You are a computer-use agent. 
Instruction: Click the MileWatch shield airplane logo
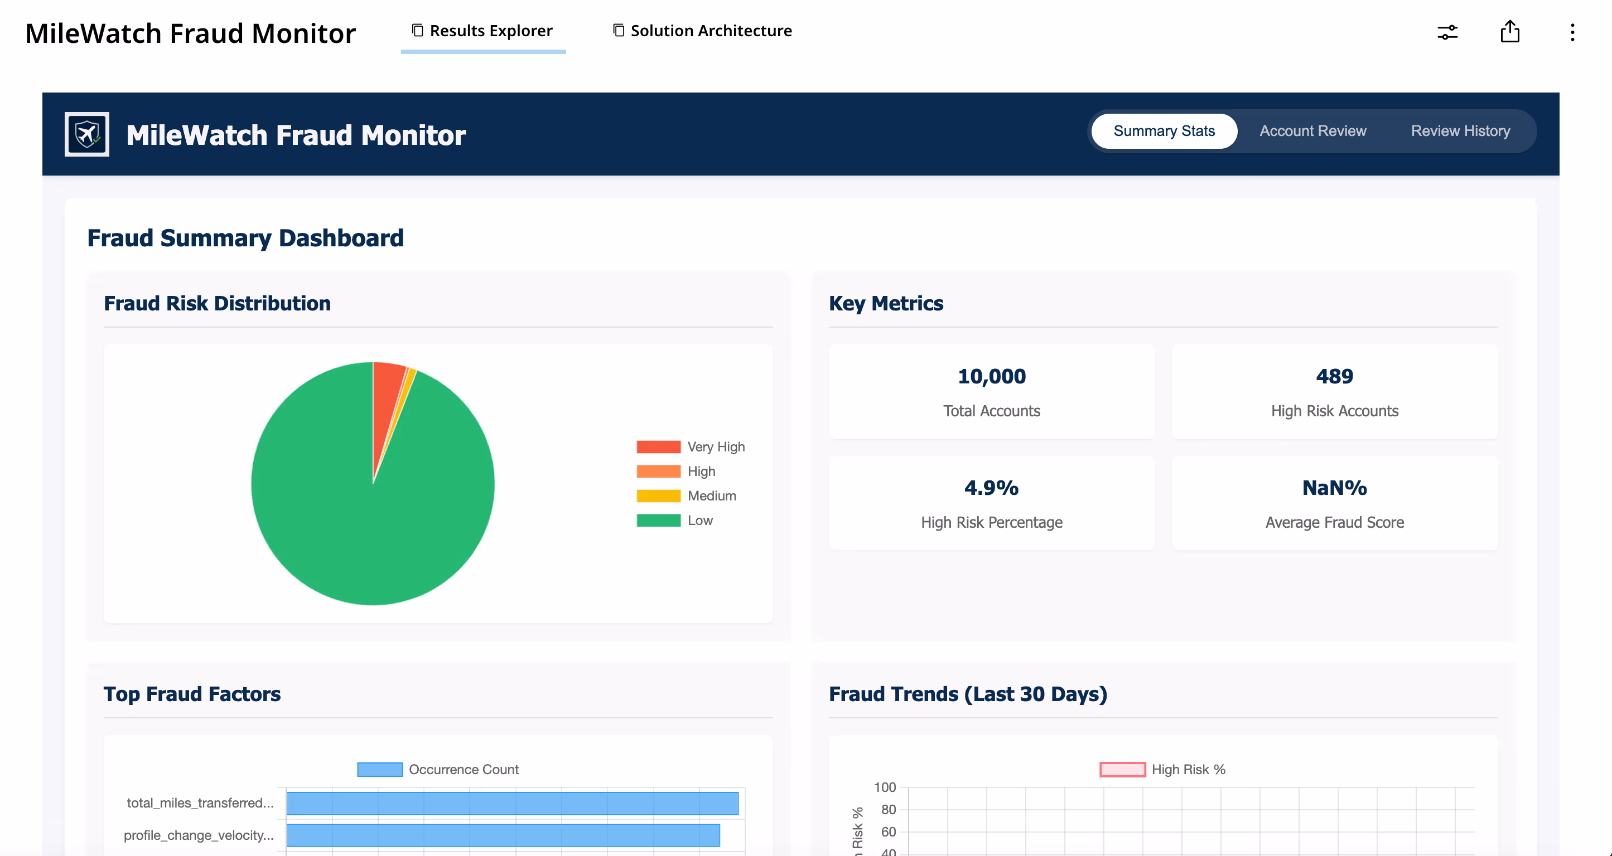click(86, 134)
